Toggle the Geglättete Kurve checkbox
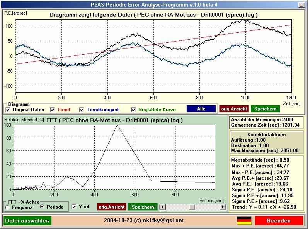308x229 pixels. 134,110
